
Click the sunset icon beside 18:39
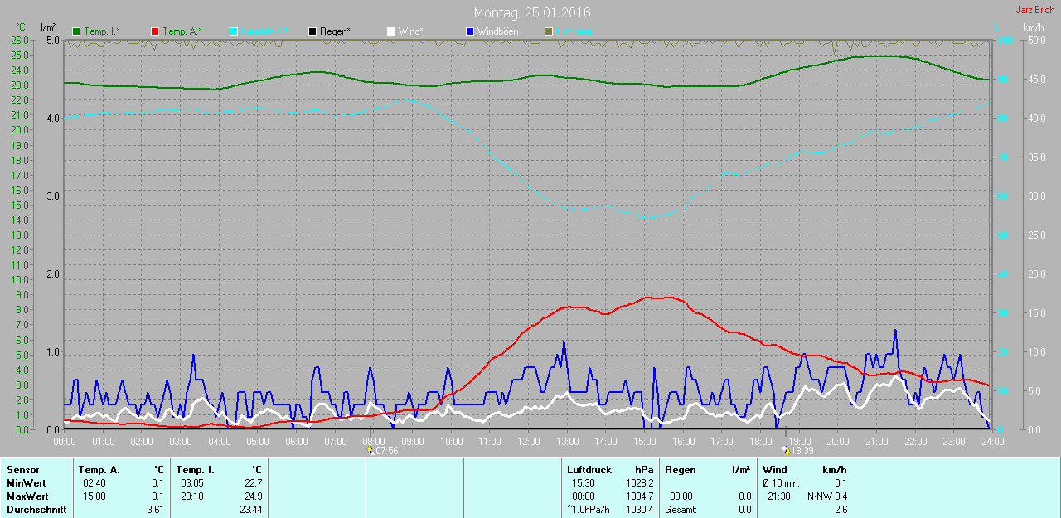pos(785,451)
